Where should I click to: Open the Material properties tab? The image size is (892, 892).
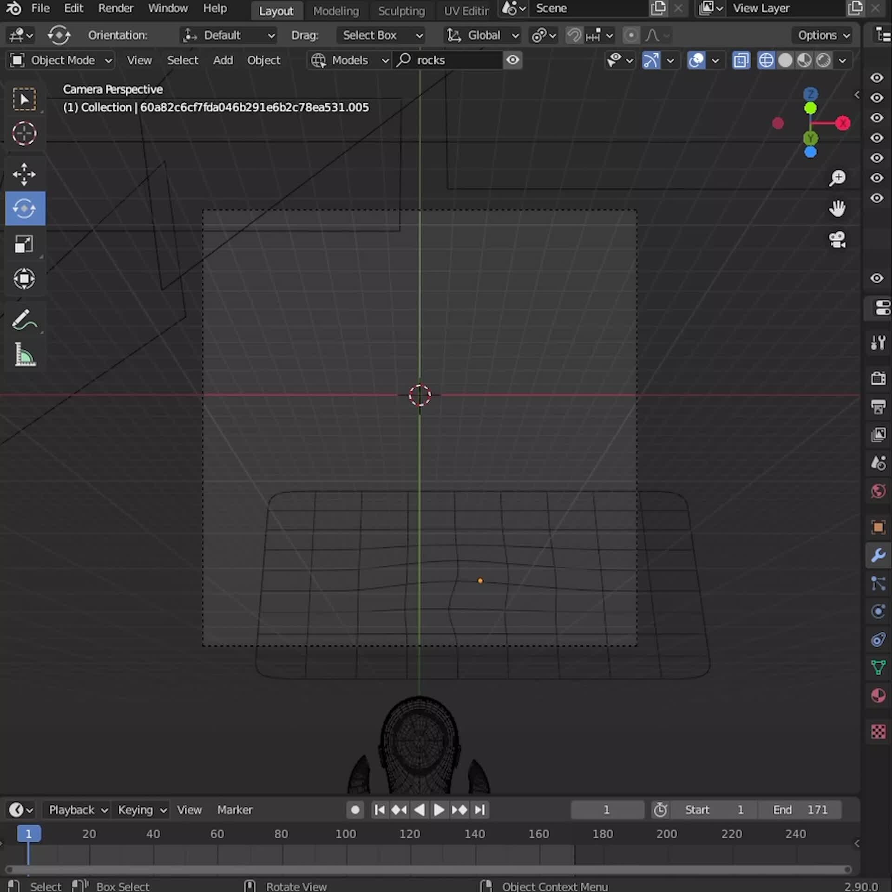[x=878, y=695]
